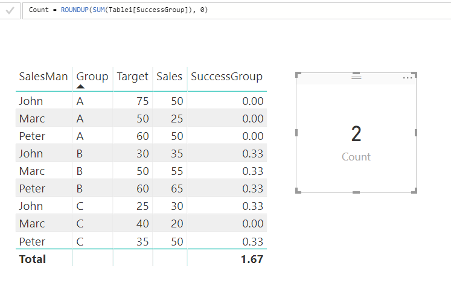Select Sales cell with value 35
Image resolution: width=451 pixels, height=298 pixels.
177,154
